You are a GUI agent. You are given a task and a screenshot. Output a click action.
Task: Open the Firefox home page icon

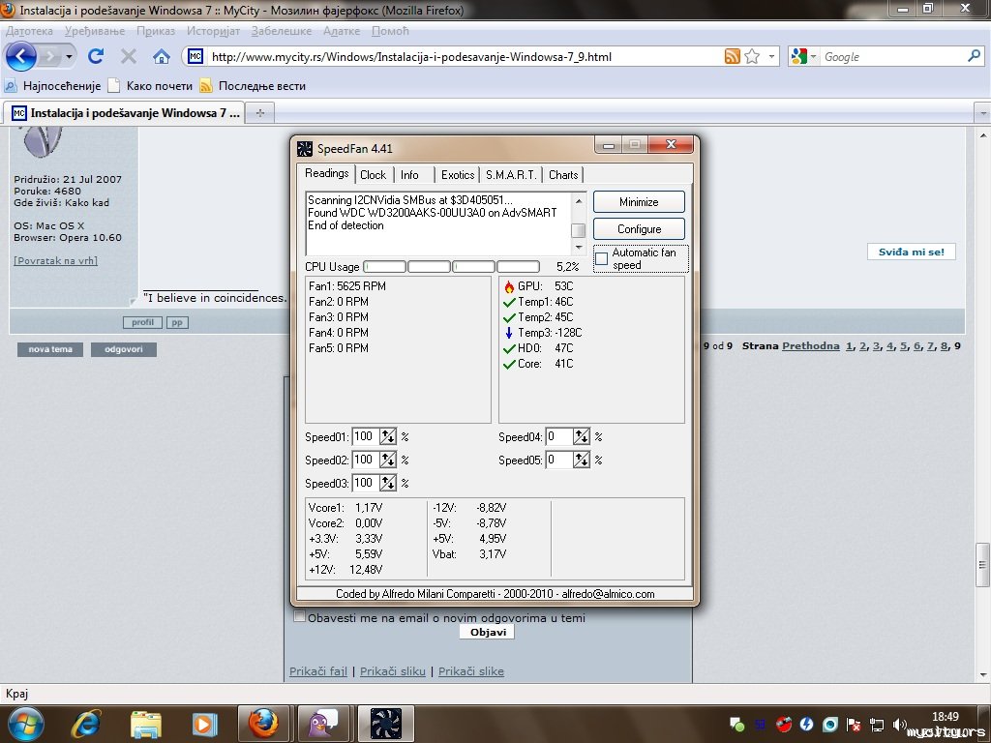pos(162,57)
